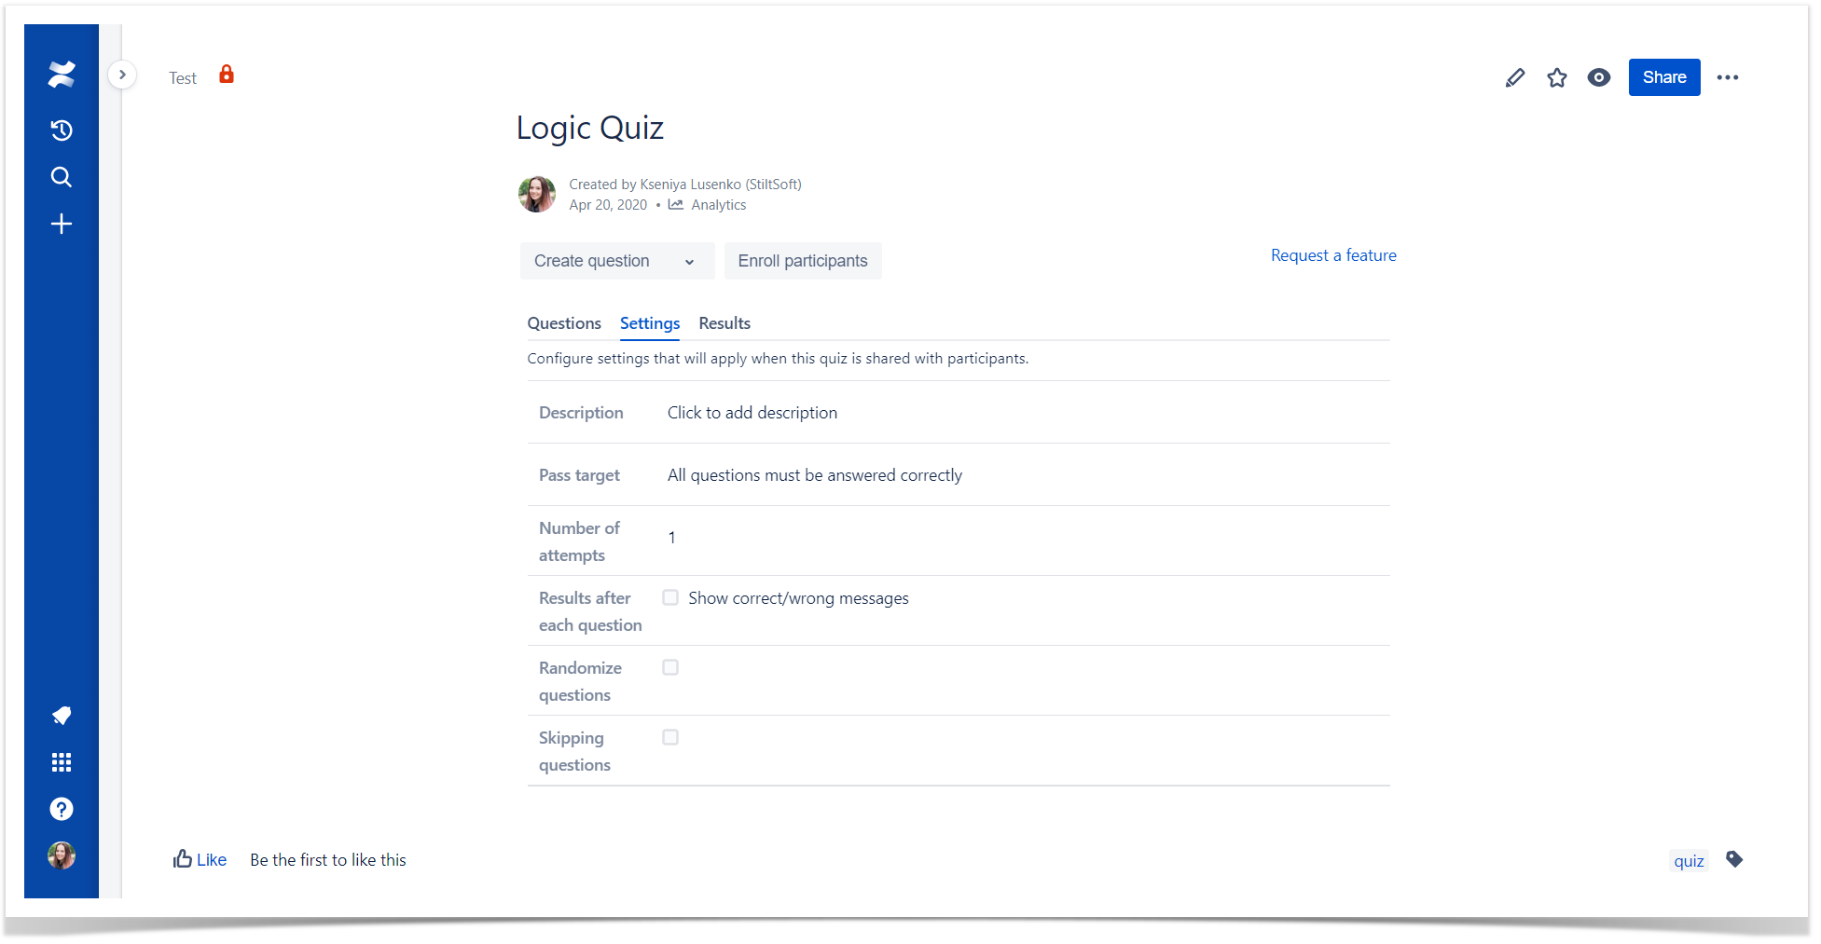This screenshot has width=1821, height=944.
Task: Click the quiz label tag
Action: [1689, 861]
